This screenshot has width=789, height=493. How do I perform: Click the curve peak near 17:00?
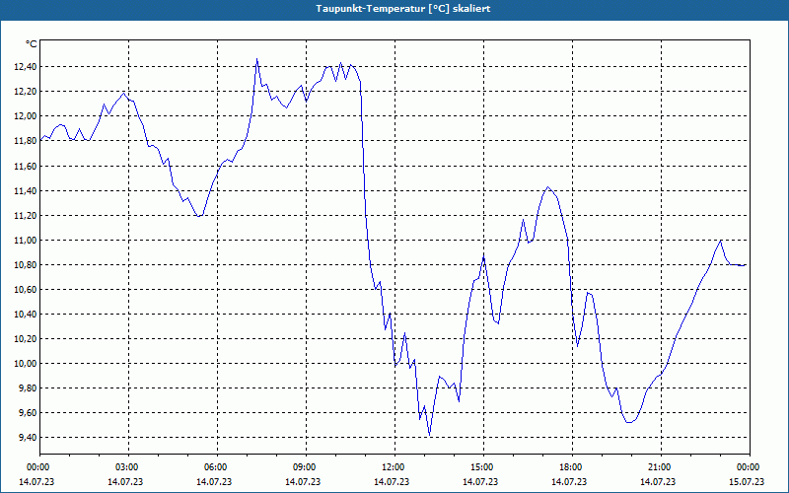tap(548, 187)
